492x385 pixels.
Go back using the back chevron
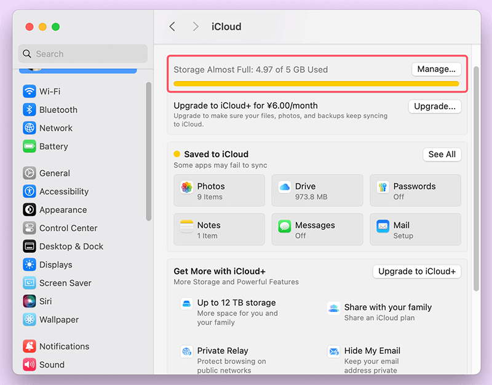point(172,26)
